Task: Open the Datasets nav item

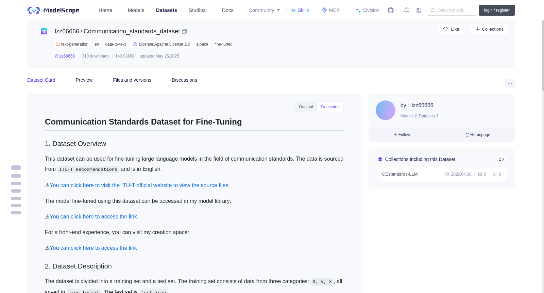Action: [x=167, y=10]
